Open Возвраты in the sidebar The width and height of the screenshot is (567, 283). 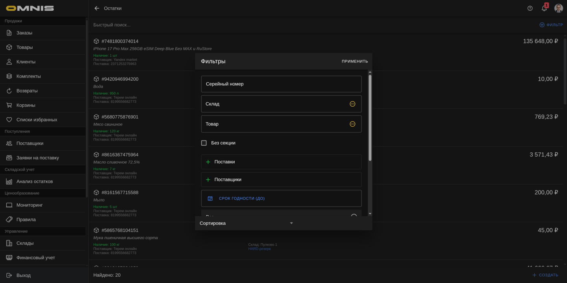(27, 91)
